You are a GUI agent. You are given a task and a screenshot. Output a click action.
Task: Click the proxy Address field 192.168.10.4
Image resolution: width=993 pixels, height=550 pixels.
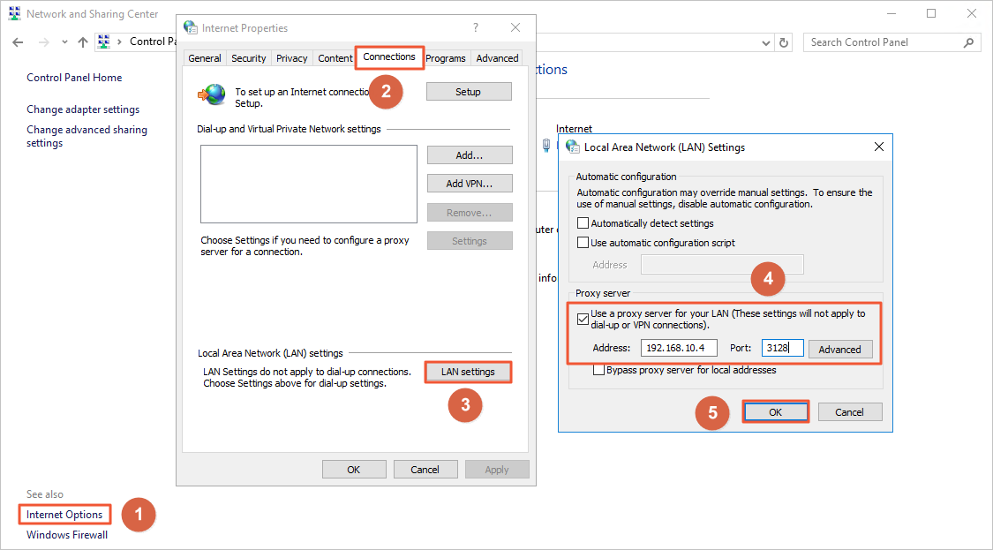pyautogui.click(x=679, y=348)
